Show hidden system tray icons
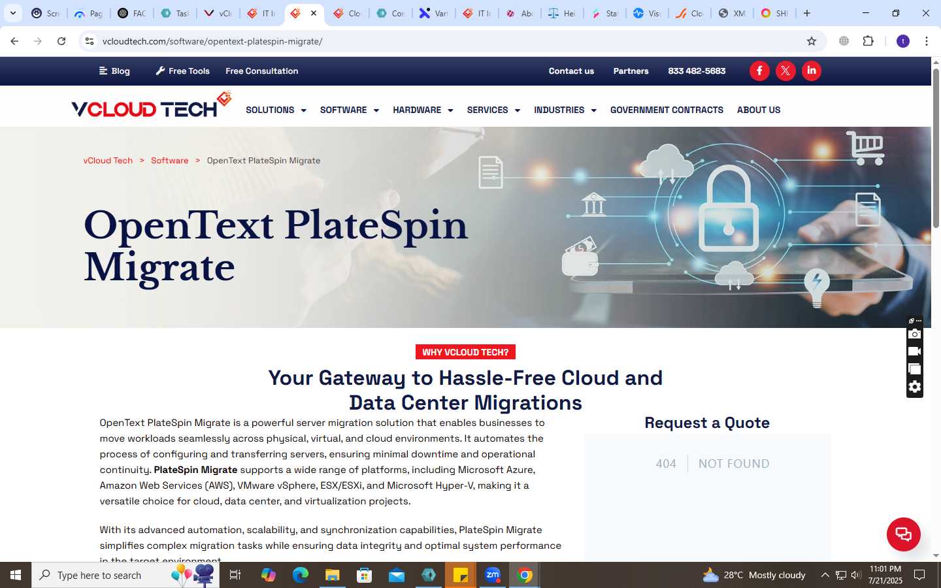Viewport: 941px width, 588px height. pyautogui.click(x=825, y=575)
